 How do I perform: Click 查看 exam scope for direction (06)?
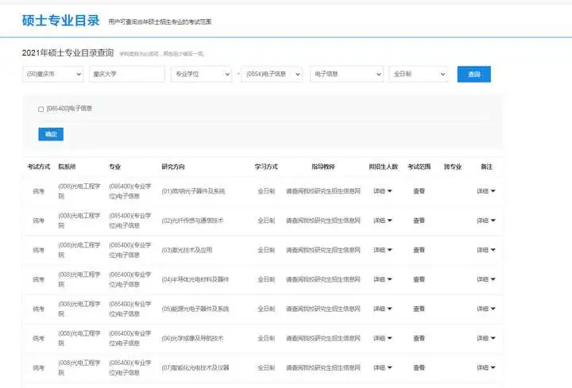(x=419, y=338)
